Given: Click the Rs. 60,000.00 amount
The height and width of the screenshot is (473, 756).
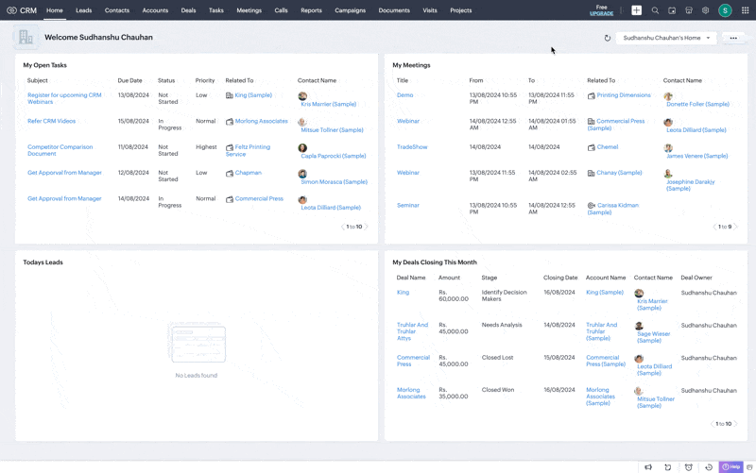Looking at the screenshot, I should [x=454, y=296].
